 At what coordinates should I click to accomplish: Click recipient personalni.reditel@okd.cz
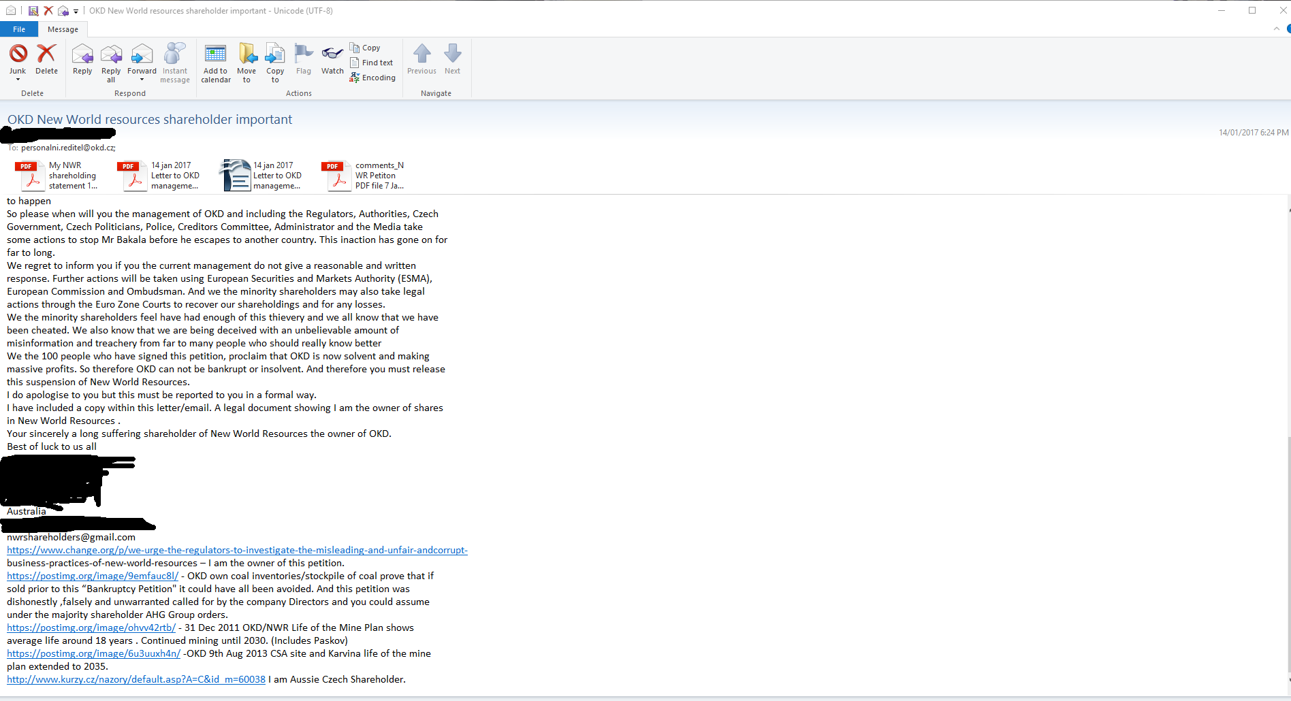click(68, 148)
